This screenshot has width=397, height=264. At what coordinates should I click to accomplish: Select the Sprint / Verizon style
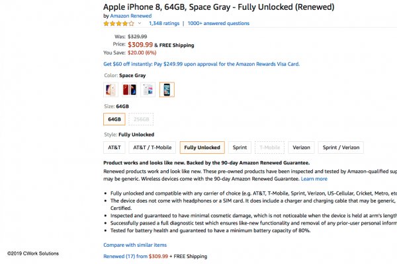coord(341,148)
